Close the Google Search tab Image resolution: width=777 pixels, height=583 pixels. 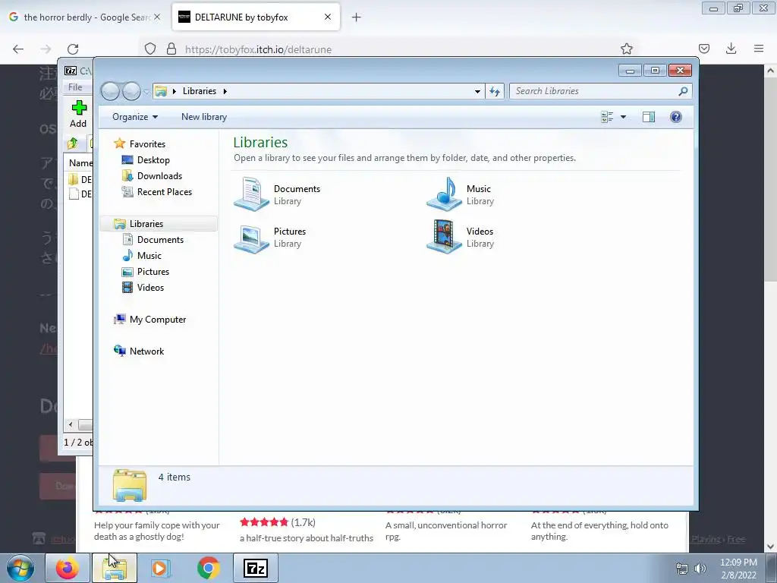click(157, 17)
